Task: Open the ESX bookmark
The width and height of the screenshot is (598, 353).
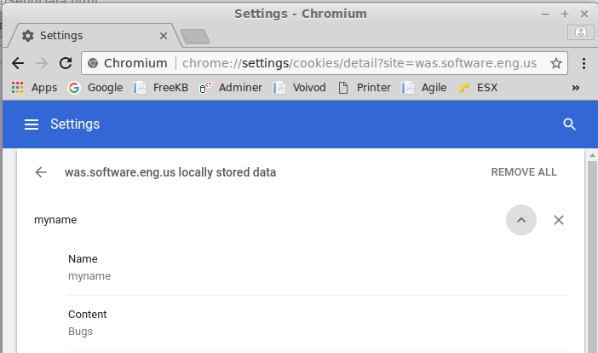Action: (478, 88)
